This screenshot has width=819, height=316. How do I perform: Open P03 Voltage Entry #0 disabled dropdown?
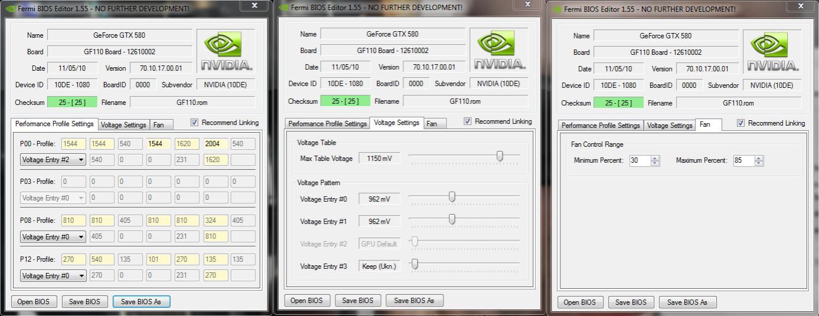coord(53,198)
